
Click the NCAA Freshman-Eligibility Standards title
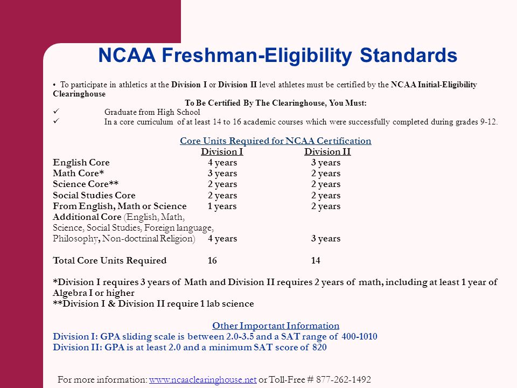click(x=278, y=56)
